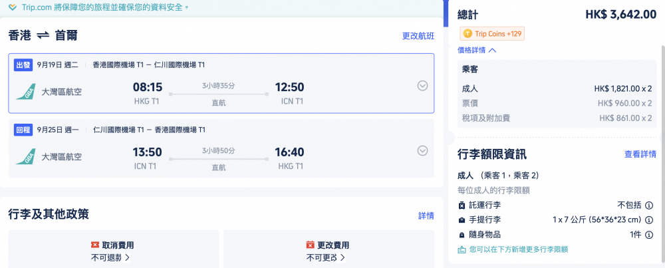Expand the 回程 return flight details chevron
Viewport: 665px width, 268px height.
(x=422, y=150)
